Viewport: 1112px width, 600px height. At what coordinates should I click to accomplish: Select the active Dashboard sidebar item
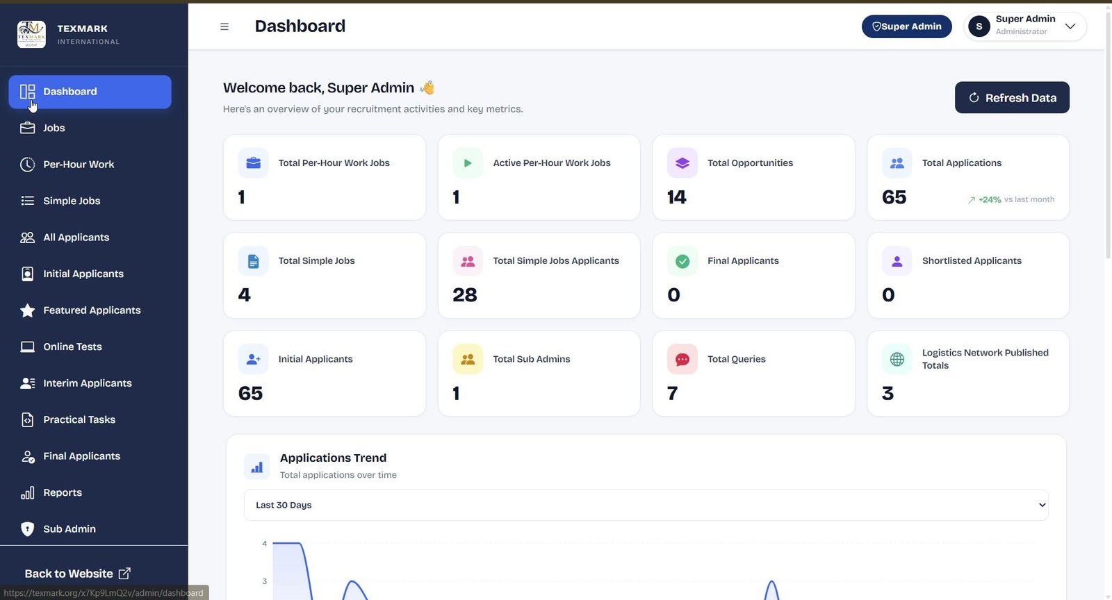[90, 92]
